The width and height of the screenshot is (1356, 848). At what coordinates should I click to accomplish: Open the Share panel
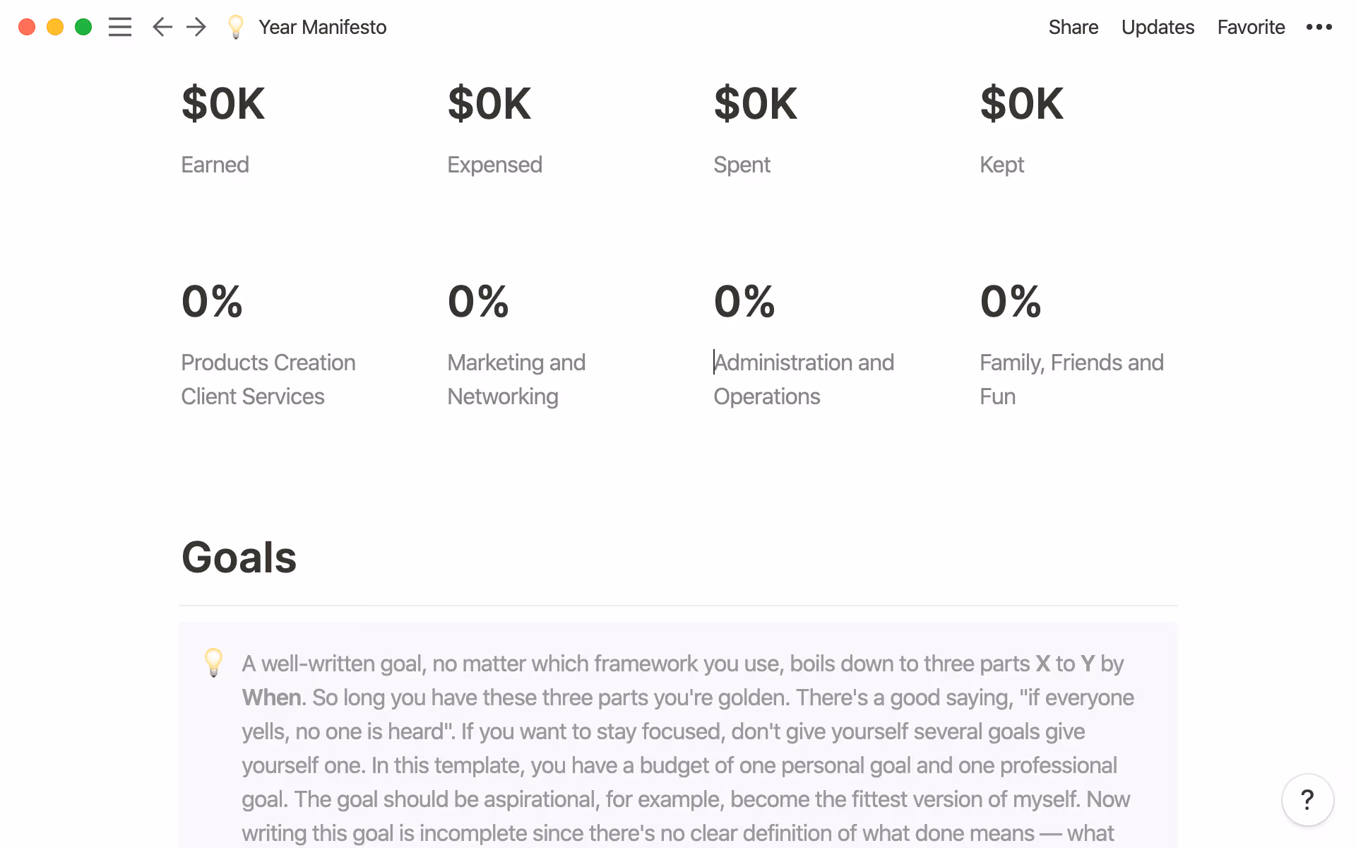(x=1073, y=27)
